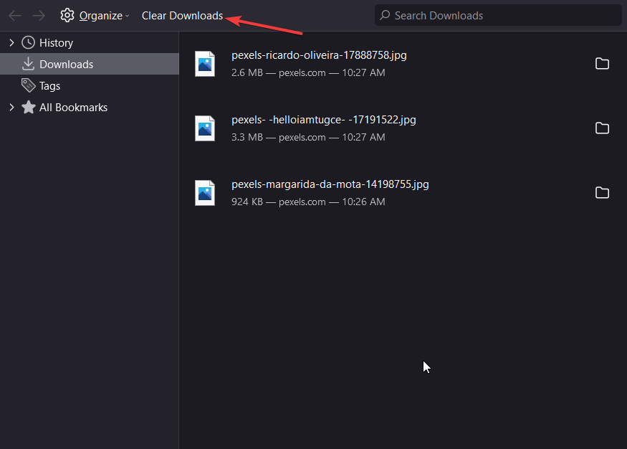This screenshot has height=449, width=627.
Task: Click image file icon for pexels-margarida-da-mota
Action: pos(205,193)
